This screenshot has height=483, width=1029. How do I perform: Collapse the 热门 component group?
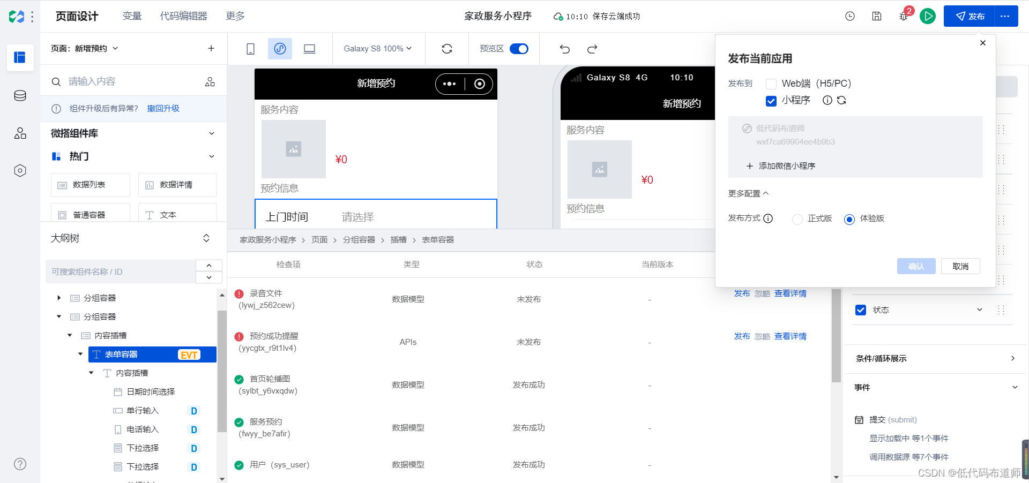[212, 156]
